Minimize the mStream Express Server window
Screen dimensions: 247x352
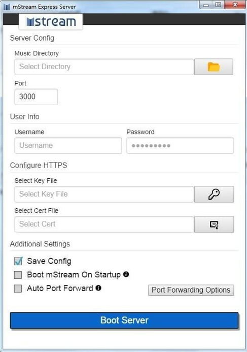coord(206,5)
